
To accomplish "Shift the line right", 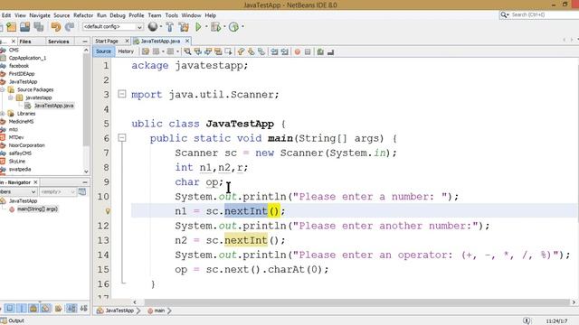I will click(x=284, y=52).
